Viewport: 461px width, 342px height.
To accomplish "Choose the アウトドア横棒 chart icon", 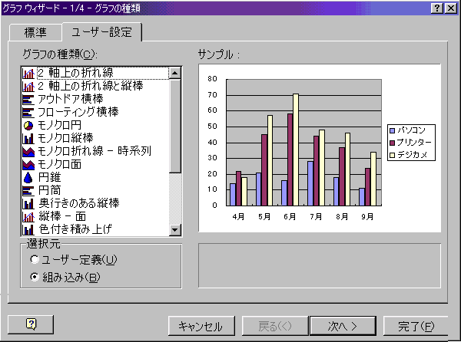I will click(x=28, y=100).
